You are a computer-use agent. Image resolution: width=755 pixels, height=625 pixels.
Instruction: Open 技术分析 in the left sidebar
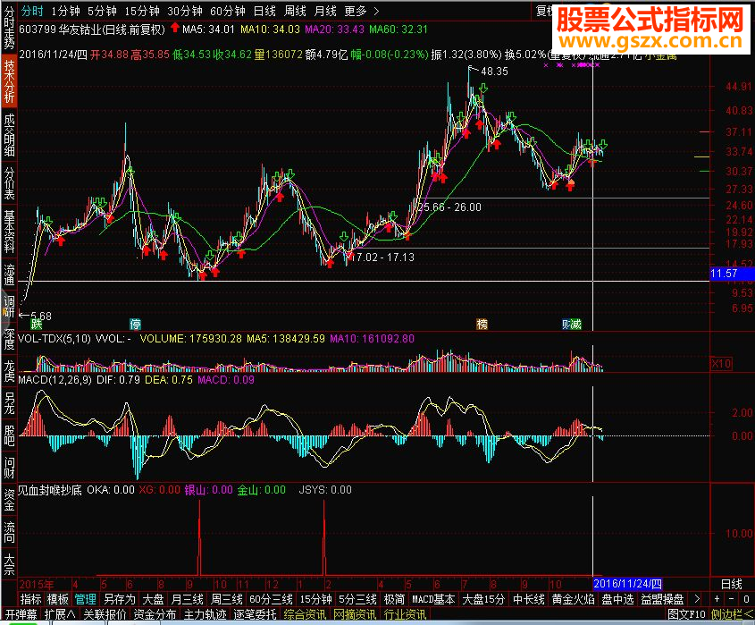click(9, 81)
